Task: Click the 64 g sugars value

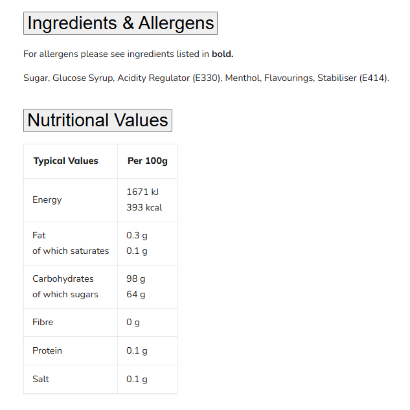Action: point(135,294)
